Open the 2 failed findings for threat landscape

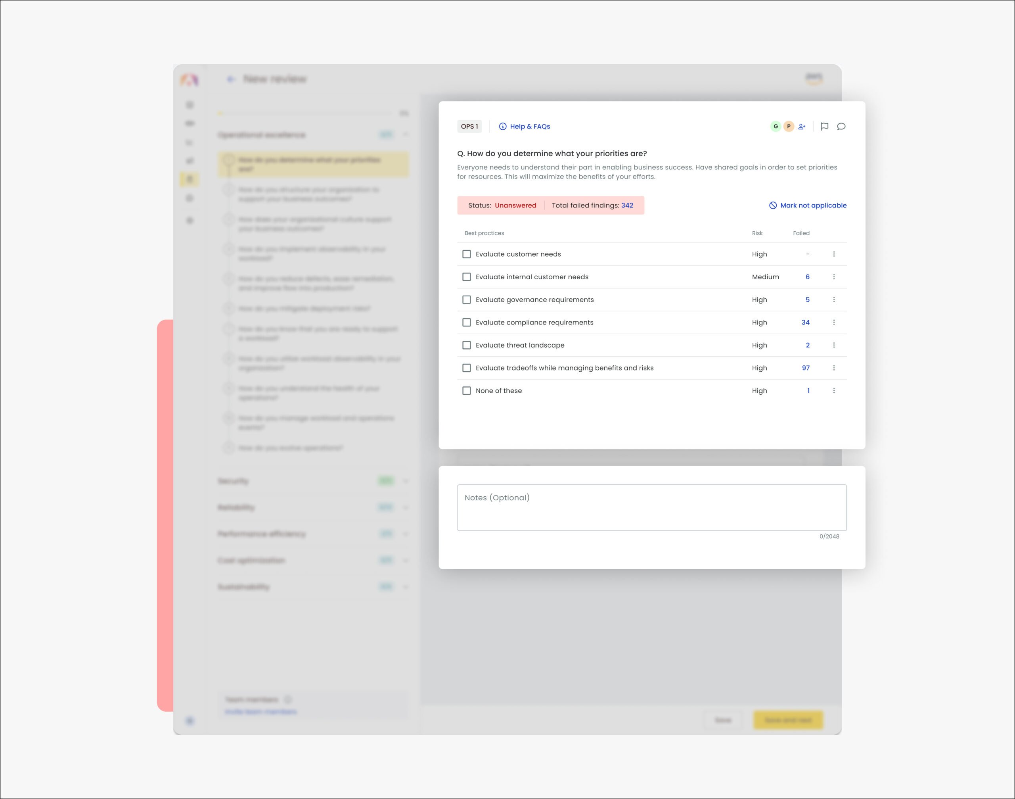click(x=807, y=345)
